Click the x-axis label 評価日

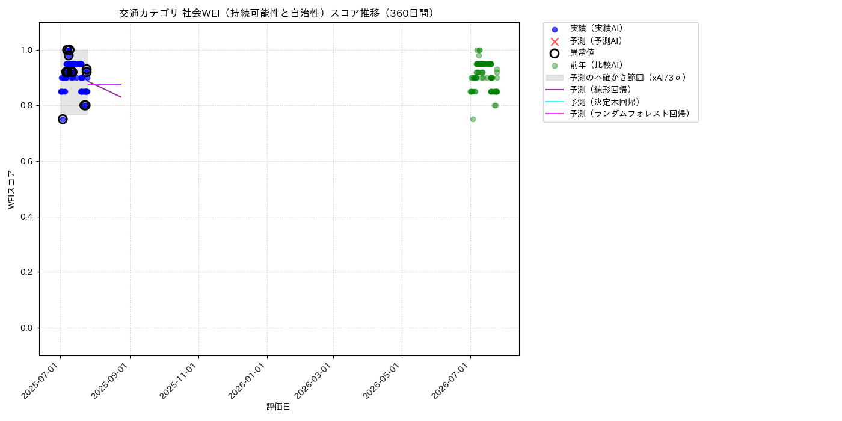(278, 407)
